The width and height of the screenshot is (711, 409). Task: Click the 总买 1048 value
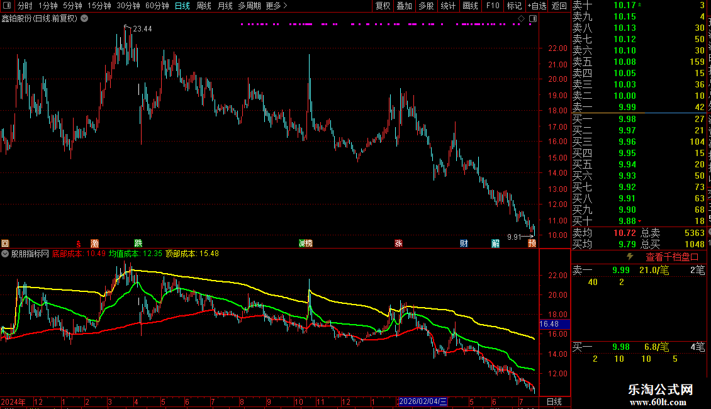click(694, 244)
